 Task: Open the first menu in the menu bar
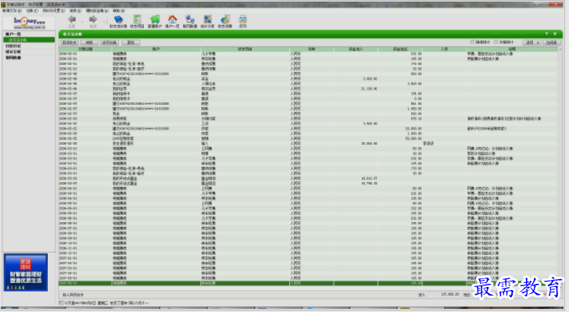pos(12,11)
